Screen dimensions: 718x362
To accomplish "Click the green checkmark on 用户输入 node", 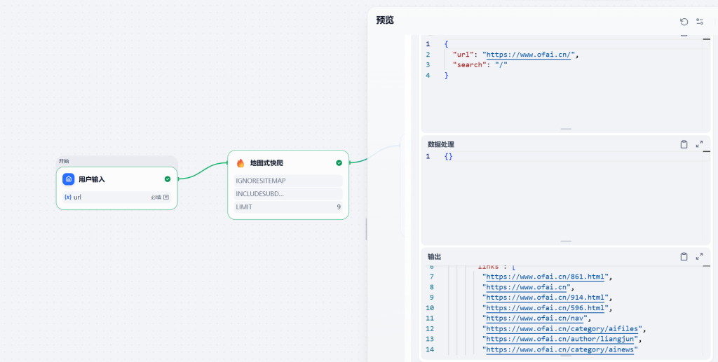I will click(168, 179).
